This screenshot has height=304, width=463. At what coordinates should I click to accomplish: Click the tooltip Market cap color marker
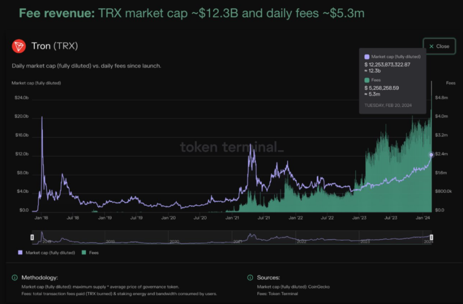pyautogui.click(x=367, y=57)
